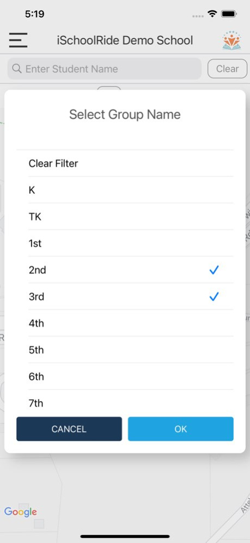The image size is (250, 543).
Task: Click the CANCEL button
Action: (x=69, y=429)
